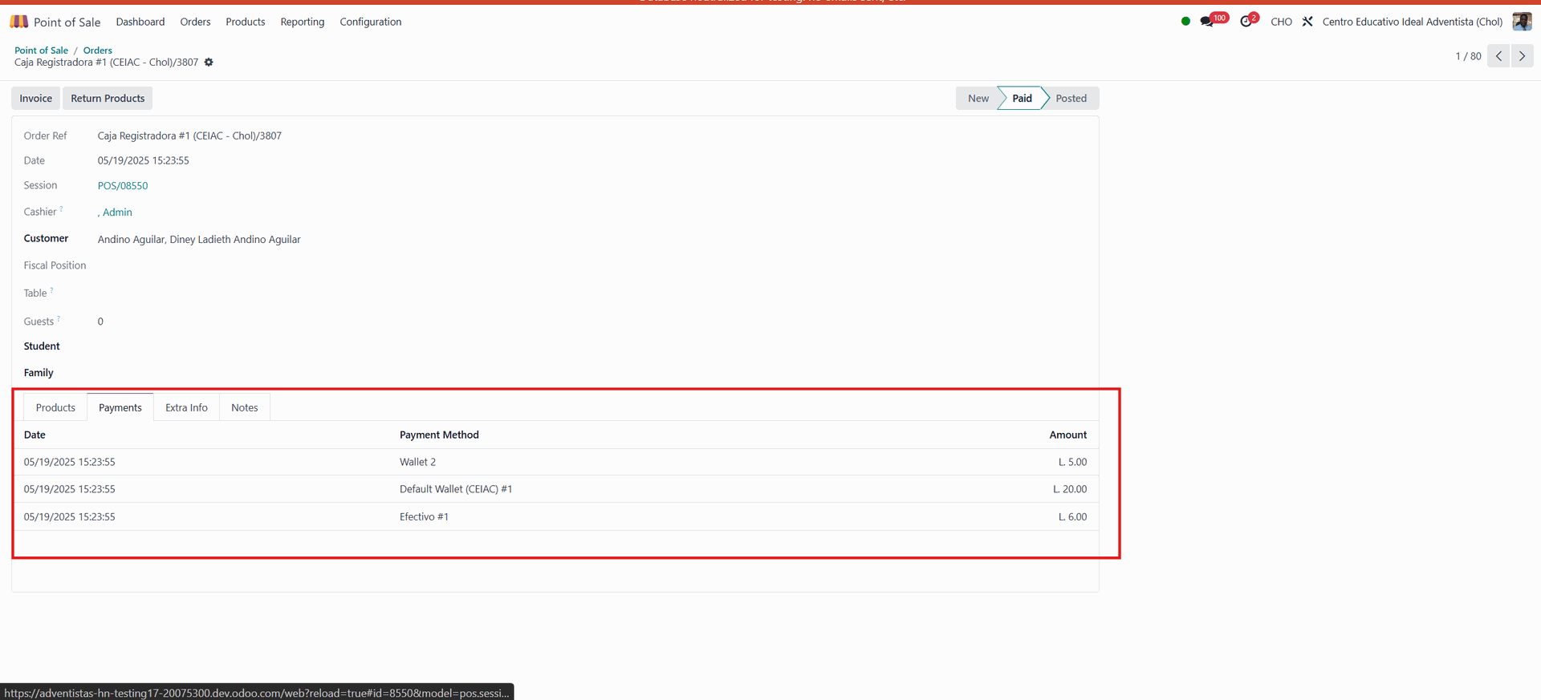1541x700 pixels.
Task: Open the Products top menu
Action: pyautogui.click(x=245, y=22)
